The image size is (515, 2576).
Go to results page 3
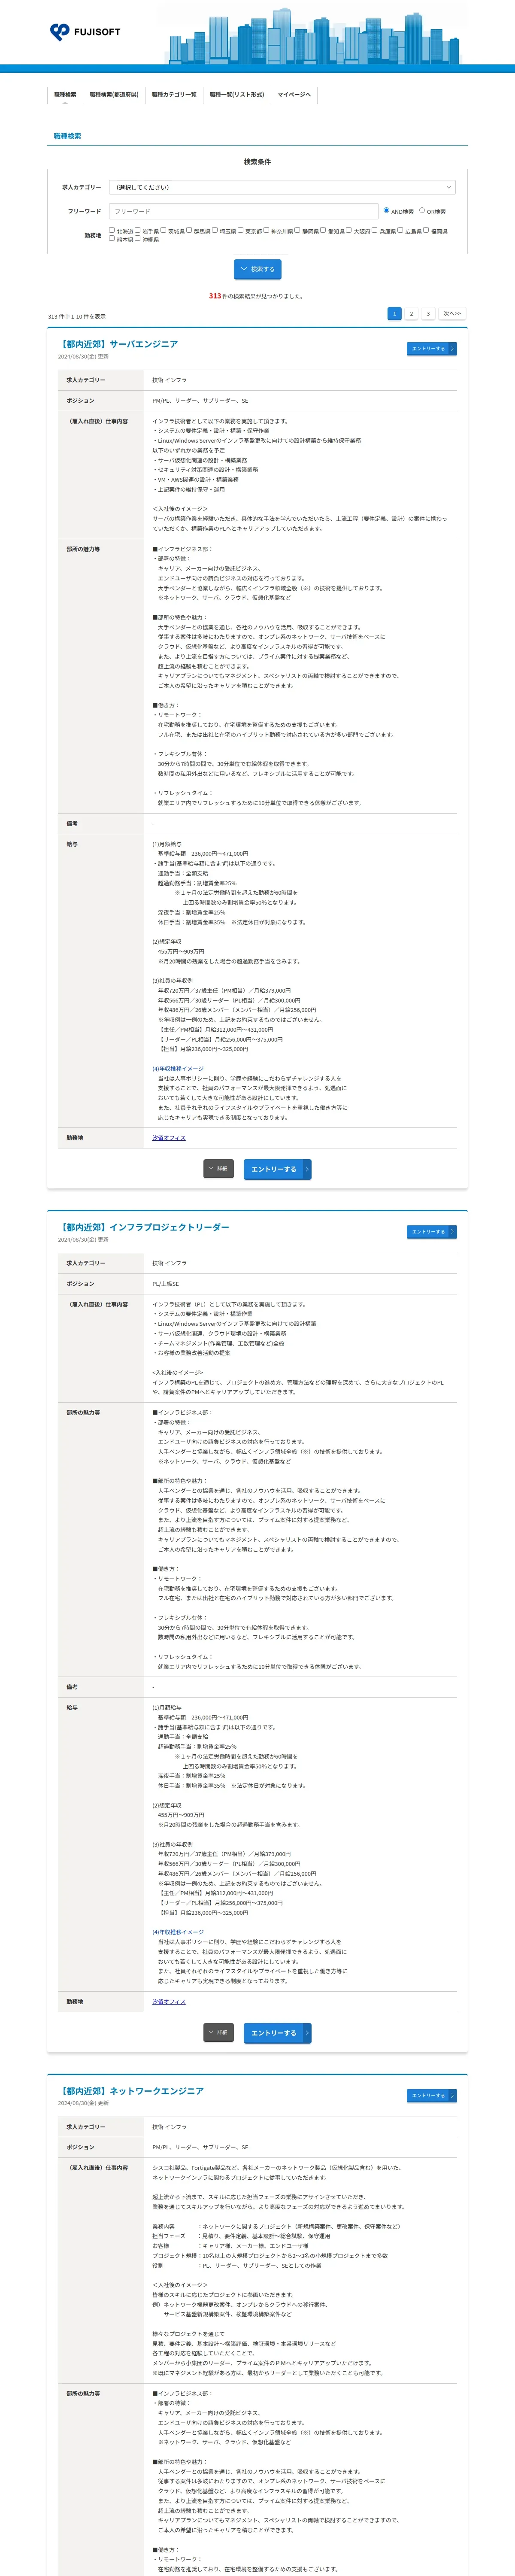click(428, 313)
